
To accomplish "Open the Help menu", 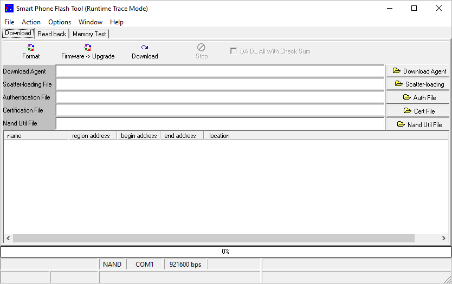I will [117, 22].
